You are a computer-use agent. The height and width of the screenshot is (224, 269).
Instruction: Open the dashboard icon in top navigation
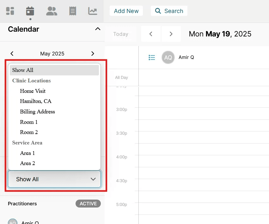pos(10,11)
